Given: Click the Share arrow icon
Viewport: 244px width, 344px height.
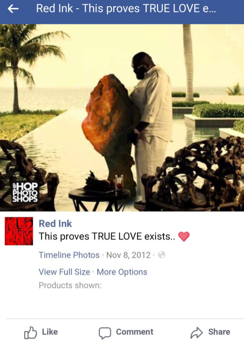Looking at the screenshot, I should (x=196, y=333).
